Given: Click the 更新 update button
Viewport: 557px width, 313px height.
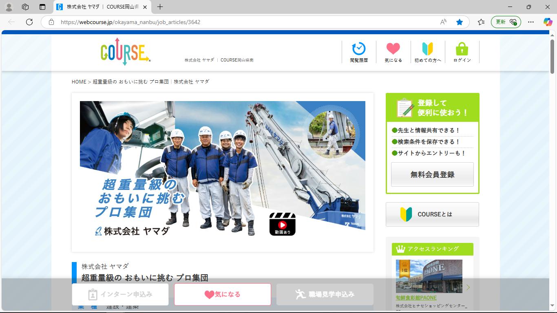Looking at the screenshot, I should point(506,22).
